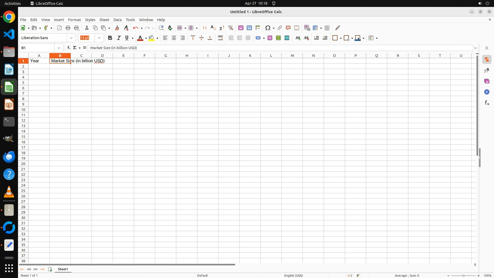The image size is (494, 278).
Task: Insert a chart using the toolbar icon
Action: pyautogui.click(x=249, y=28)
